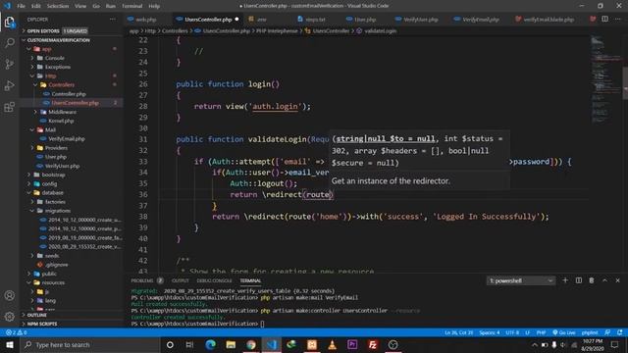This screenshot has height=353, width=628.
Task: Click the feedback icon in status bar
Action: pyautogui.click(x=607, y=332)
